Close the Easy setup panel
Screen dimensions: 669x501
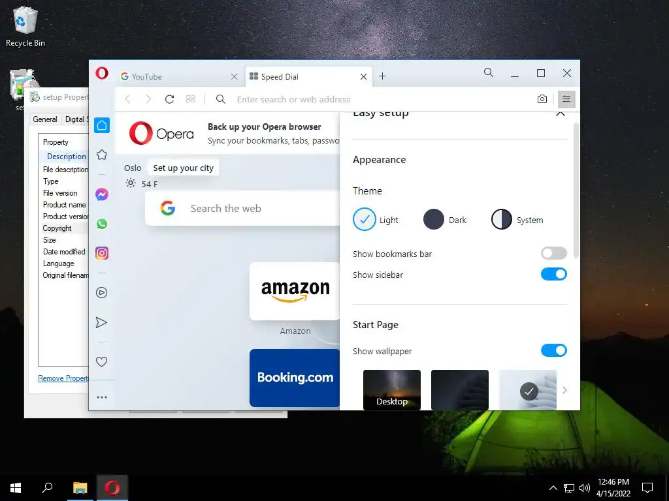point(560,114)
